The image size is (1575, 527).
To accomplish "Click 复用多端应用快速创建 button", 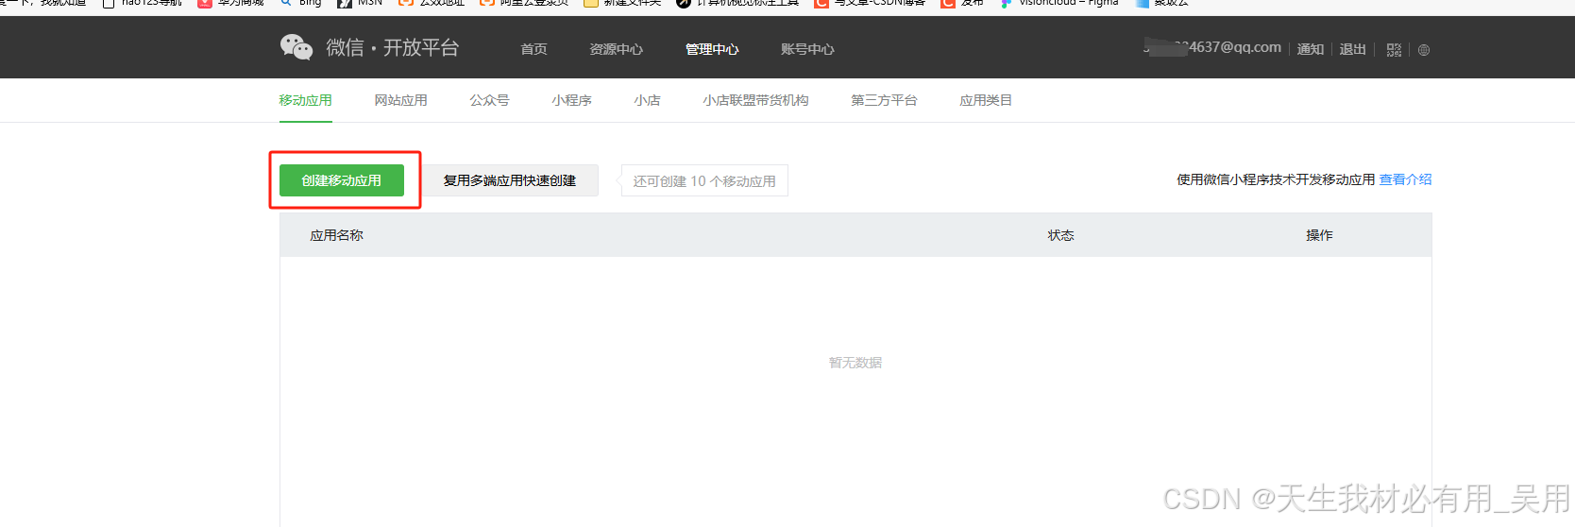I will pos(510,180).
